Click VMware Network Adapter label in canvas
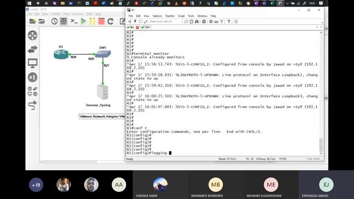Screen dimensions: 354x199 [102, 117]
